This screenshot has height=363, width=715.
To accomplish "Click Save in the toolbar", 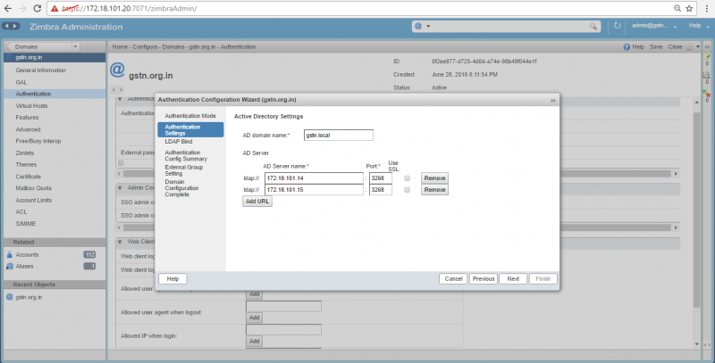I will click(x=656, y=47).
